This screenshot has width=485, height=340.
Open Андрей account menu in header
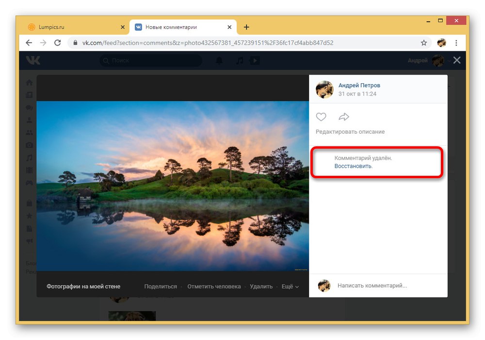click(428, 60)
